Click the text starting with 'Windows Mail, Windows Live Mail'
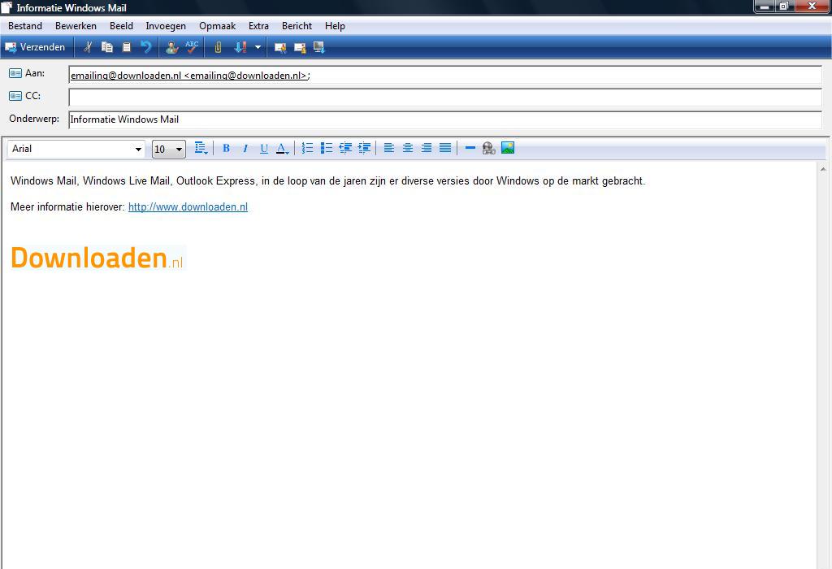This screenshot has height=569, width=832. click(328, 181)
